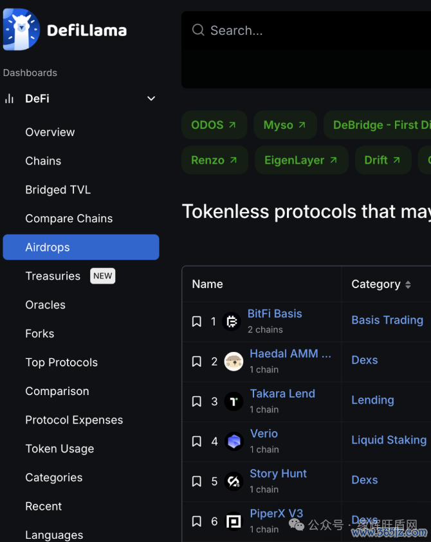The image size is (431, 542).
Task: Click the DefiLlama wordmark
Action: tap(87, 30)
